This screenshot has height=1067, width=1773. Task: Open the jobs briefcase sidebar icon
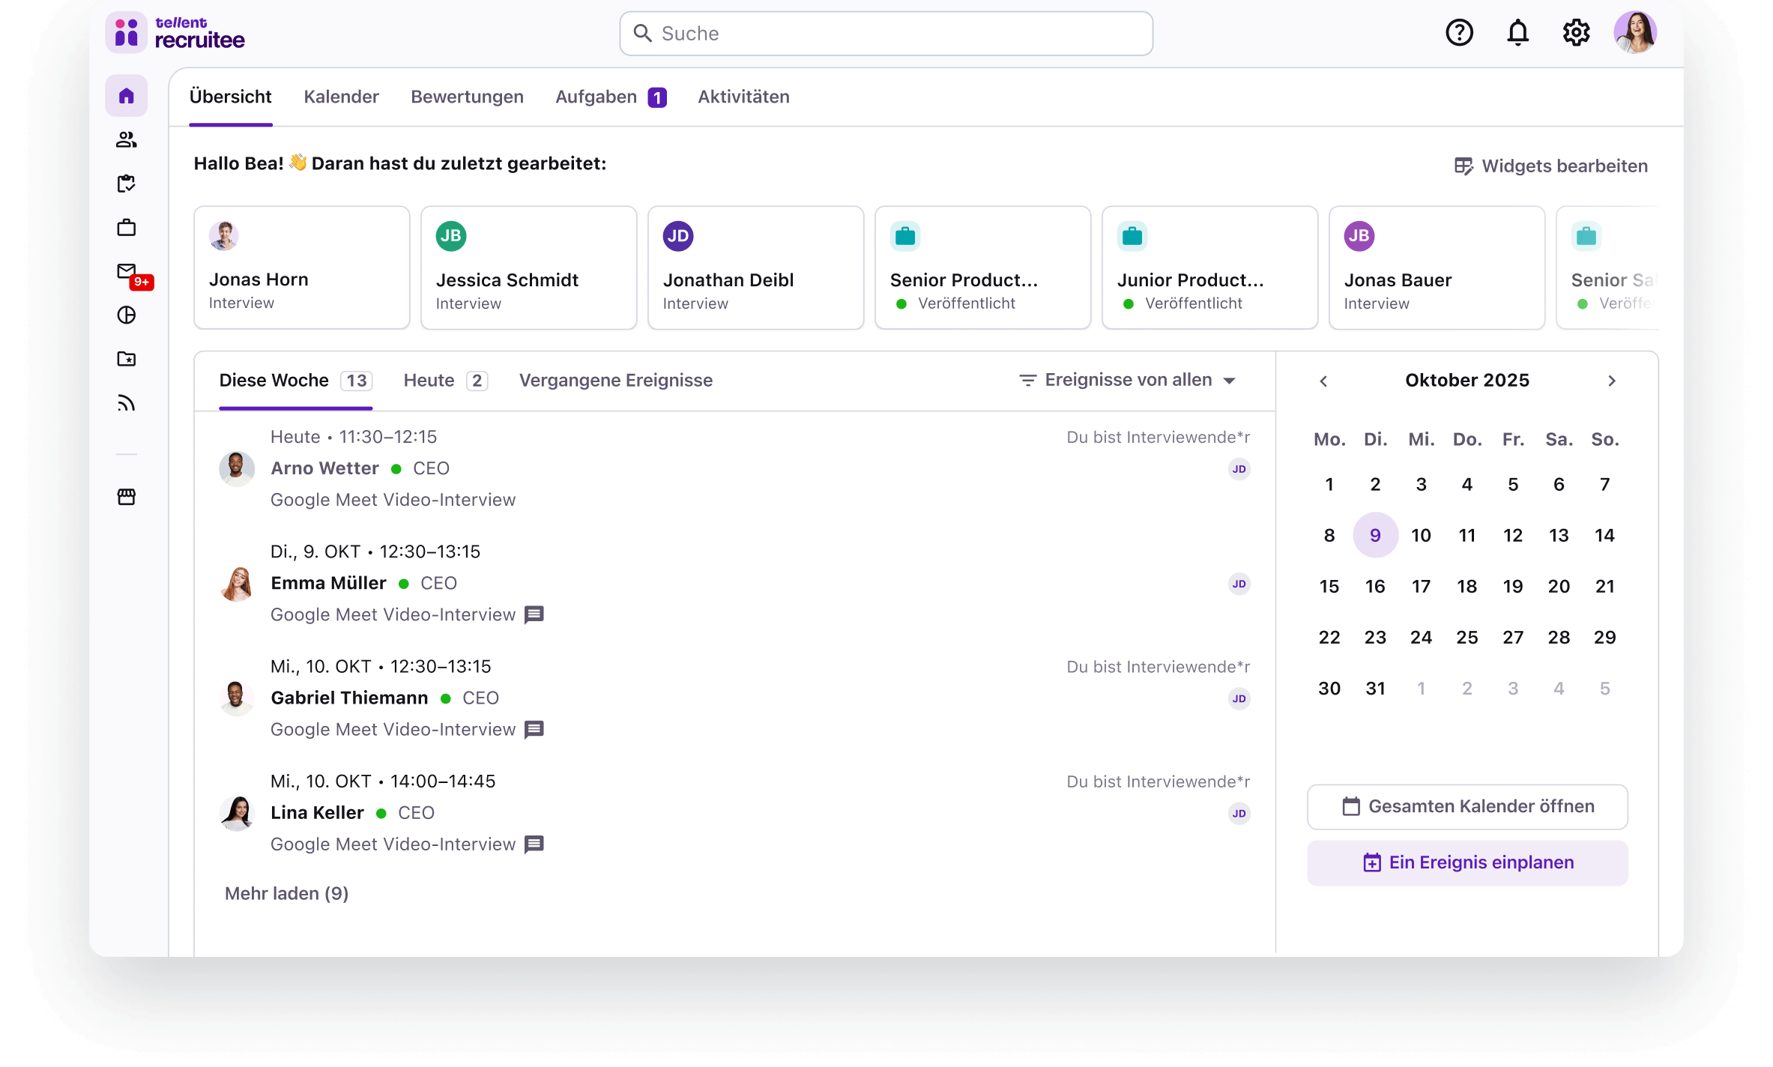click(126, 227)
